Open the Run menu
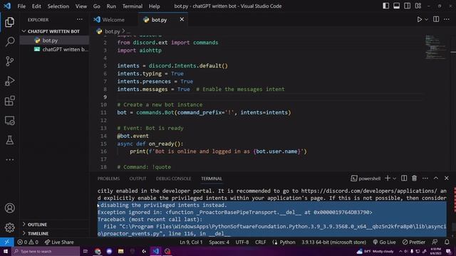 click(x=111, y=6)
